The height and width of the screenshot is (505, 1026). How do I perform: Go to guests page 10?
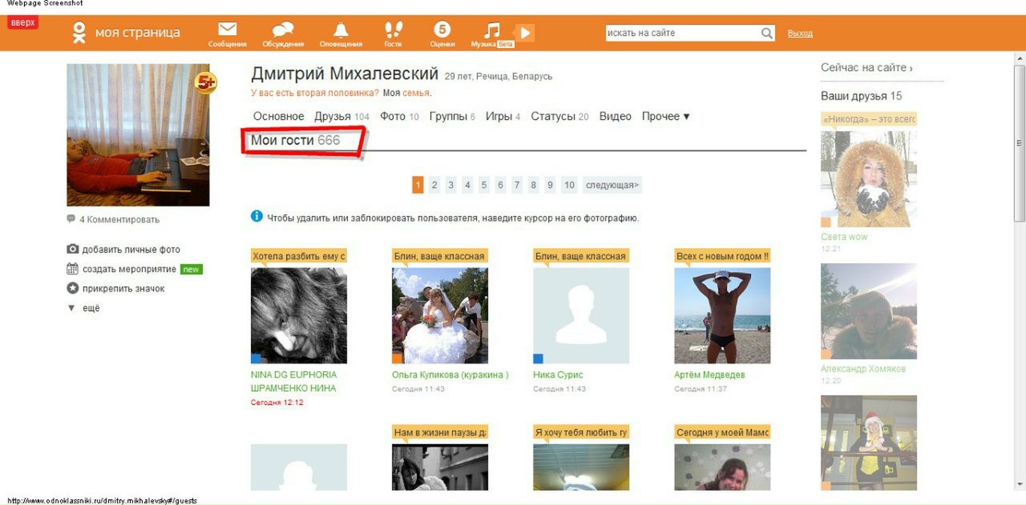pos(569,185)
